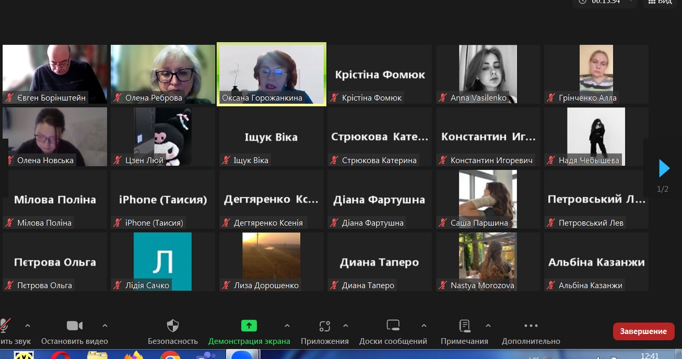The width and height of the screenshot is (682, 359).
Task: Expand screen share options arrow
Action: (287, 325)
